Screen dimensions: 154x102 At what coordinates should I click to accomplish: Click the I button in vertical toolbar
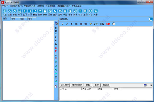[56, 34]
